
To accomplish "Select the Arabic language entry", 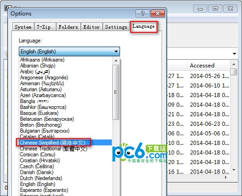I will [x=66, y=72].
